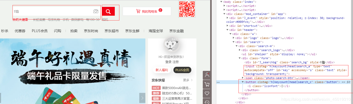Click the 每100-50 hot keyword
The width and height of the screenshot is (353, 104).
[93, 19]
